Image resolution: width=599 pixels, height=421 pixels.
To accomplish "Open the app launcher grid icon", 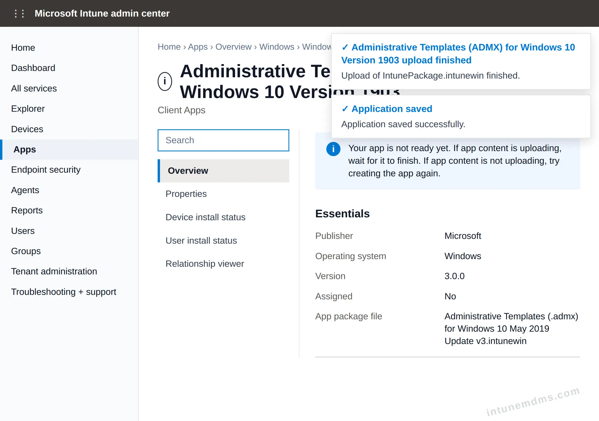I will tap(19, 13).
